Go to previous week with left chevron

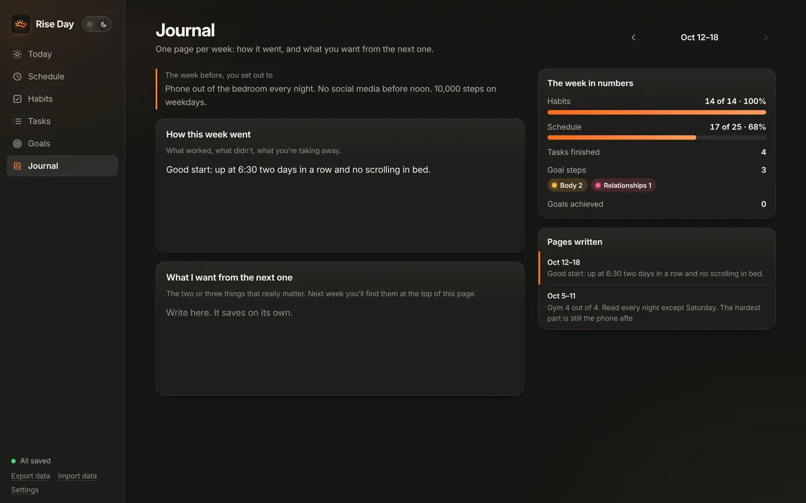coord(633,38)
